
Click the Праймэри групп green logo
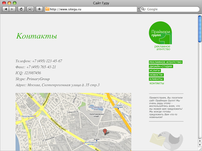[160, 33]
